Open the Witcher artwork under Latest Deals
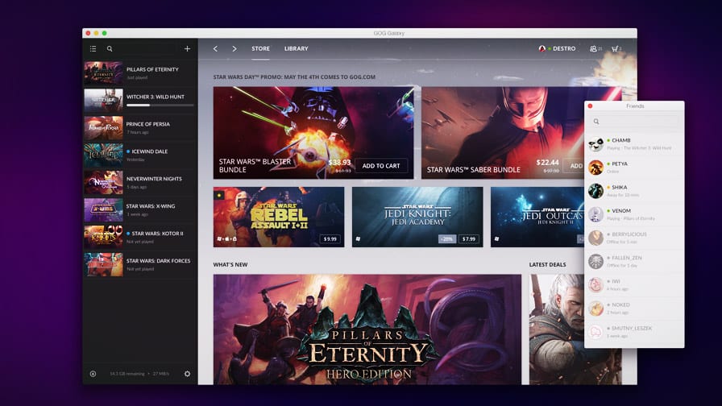 point(557,329)
